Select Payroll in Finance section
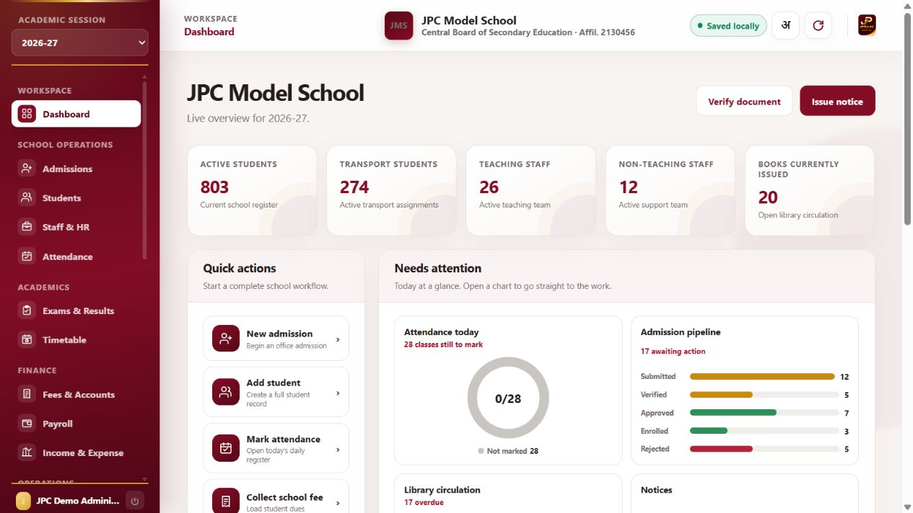The width and height of the screenshot is (913, 513). (76, 424)
